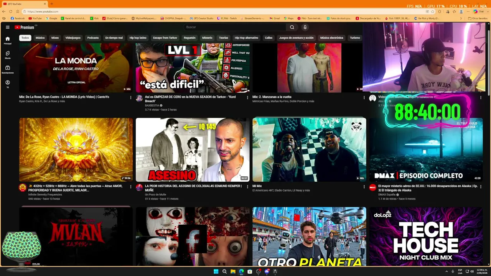Open the taskbar volume control
Image resolution: width=491 pixels, height=276 pixels.
(472, 271)
